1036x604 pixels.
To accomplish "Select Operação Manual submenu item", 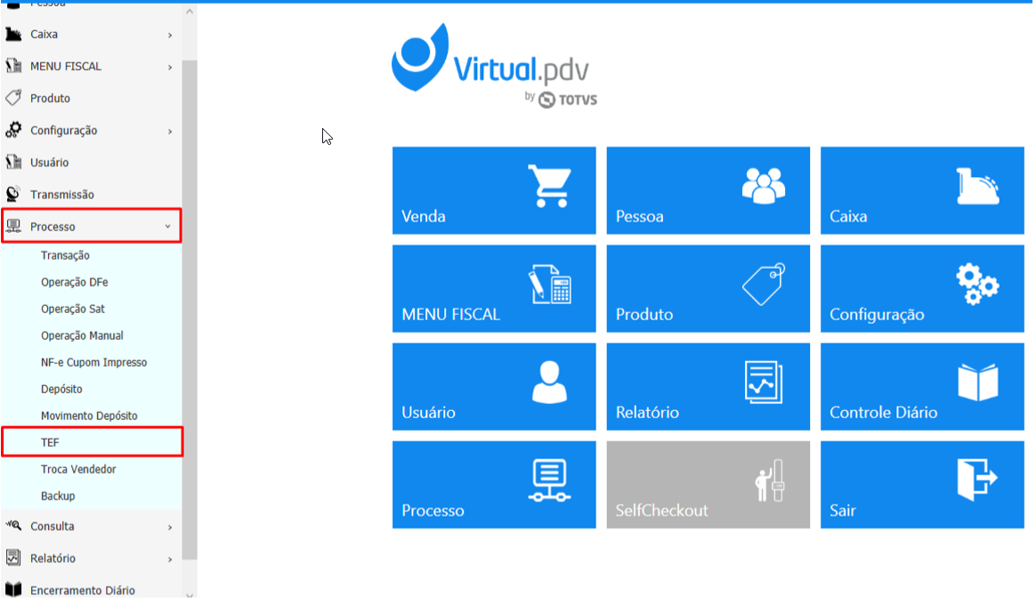I will [82, 335].
